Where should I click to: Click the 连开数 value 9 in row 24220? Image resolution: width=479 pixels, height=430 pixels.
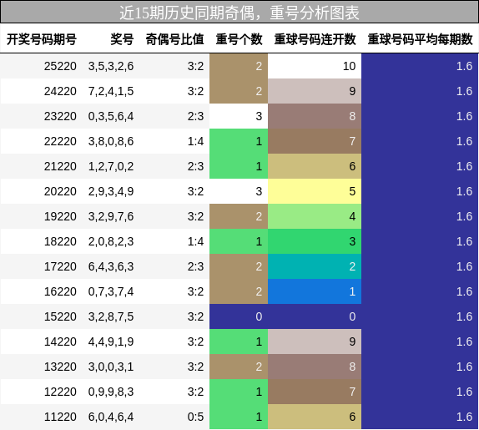tap(315, 91)
